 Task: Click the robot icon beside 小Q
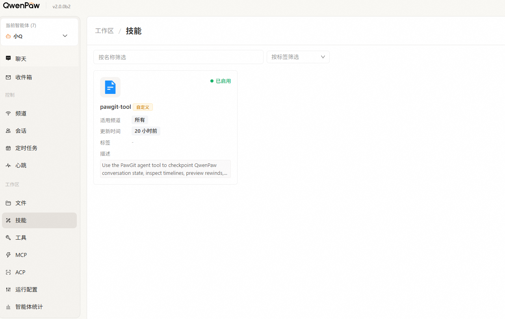(8, 36)
